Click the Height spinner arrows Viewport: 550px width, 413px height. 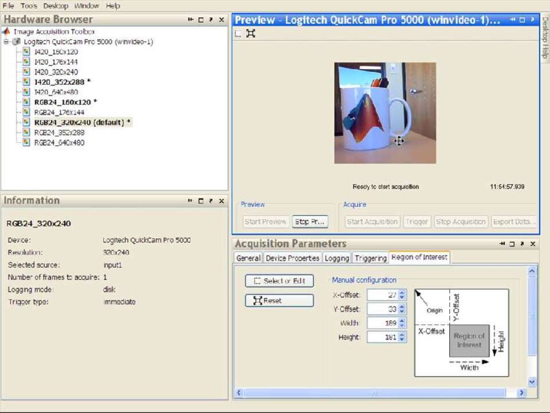(x=402, y=337)
